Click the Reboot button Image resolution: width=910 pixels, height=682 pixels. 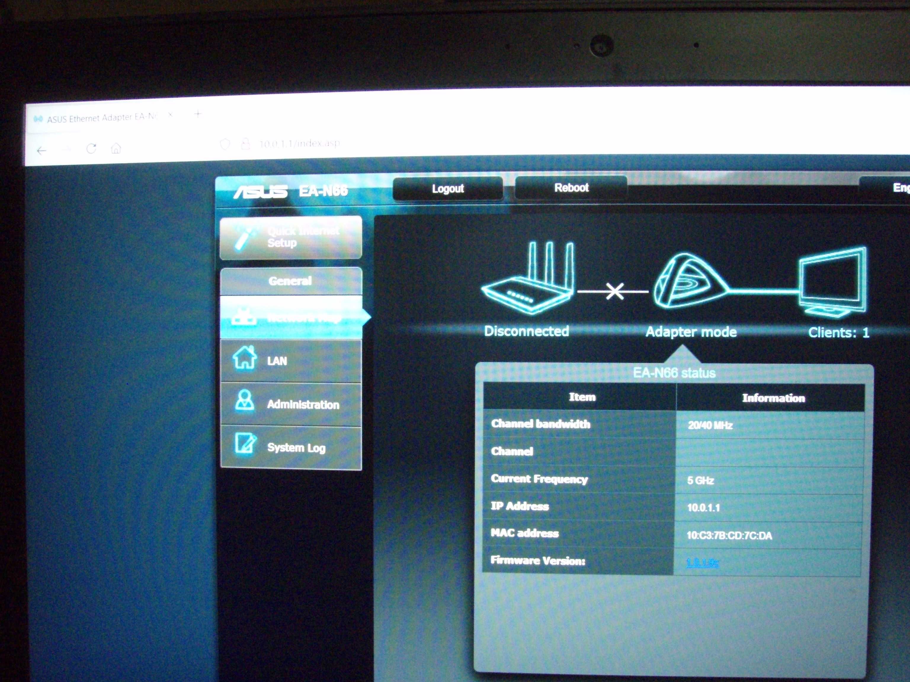click(x=571, y=187)
